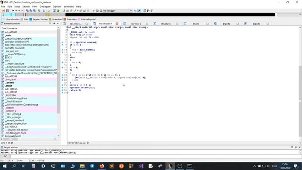Open the Jump menu
302x170 pixels.
coord(17,7)
